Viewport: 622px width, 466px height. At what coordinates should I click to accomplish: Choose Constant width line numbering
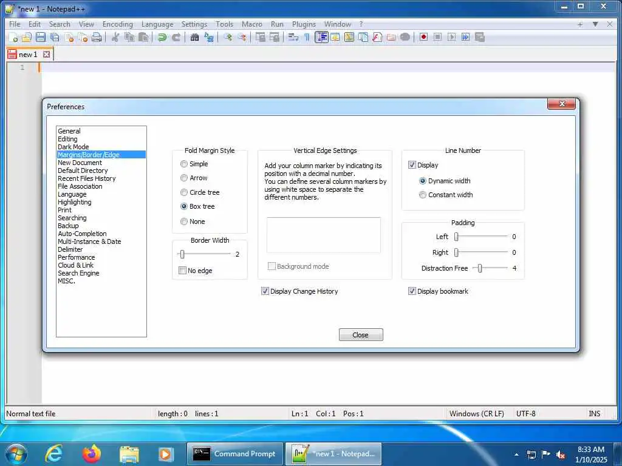pos(423,195)
